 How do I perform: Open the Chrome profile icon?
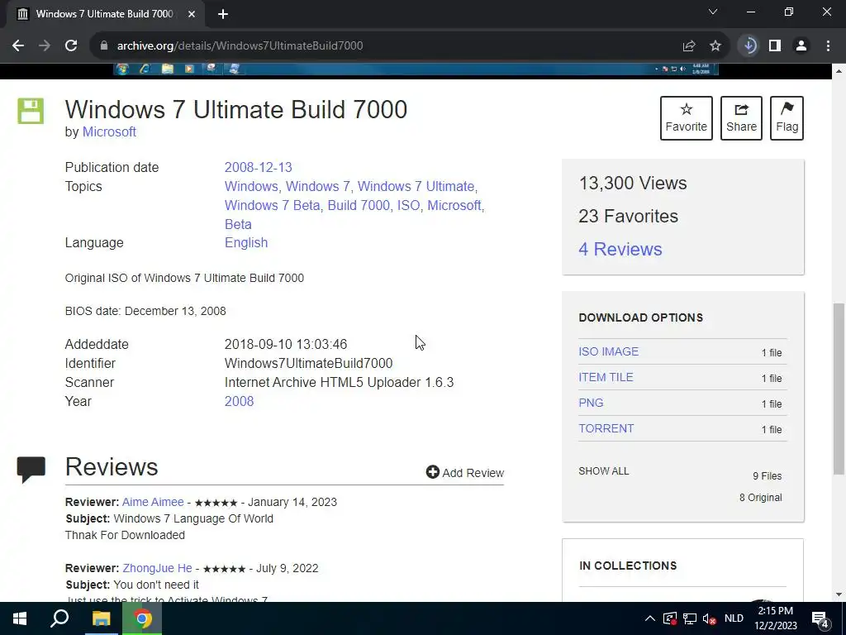(801, 46)
